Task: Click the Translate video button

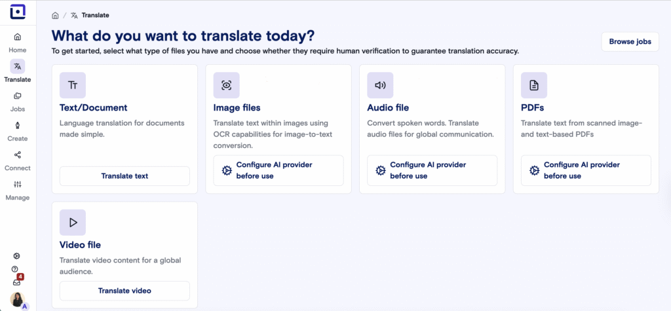Action: (x=125, y=291)
